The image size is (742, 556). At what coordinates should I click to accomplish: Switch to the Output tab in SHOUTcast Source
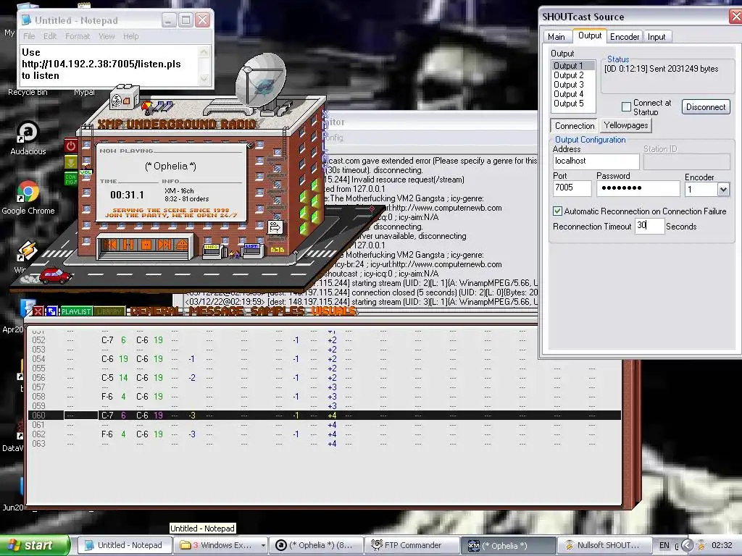click(x=590, y=35)
